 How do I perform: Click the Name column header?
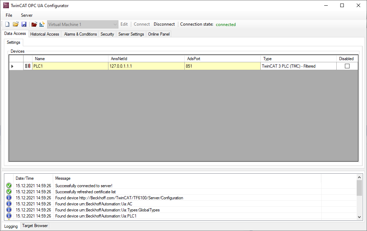[70, 59]
